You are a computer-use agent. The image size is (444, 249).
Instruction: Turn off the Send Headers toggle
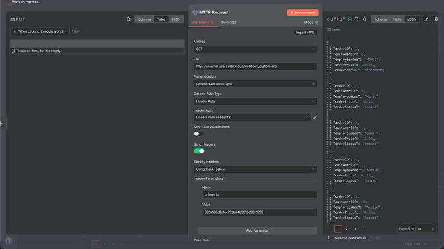pos(199,151)
